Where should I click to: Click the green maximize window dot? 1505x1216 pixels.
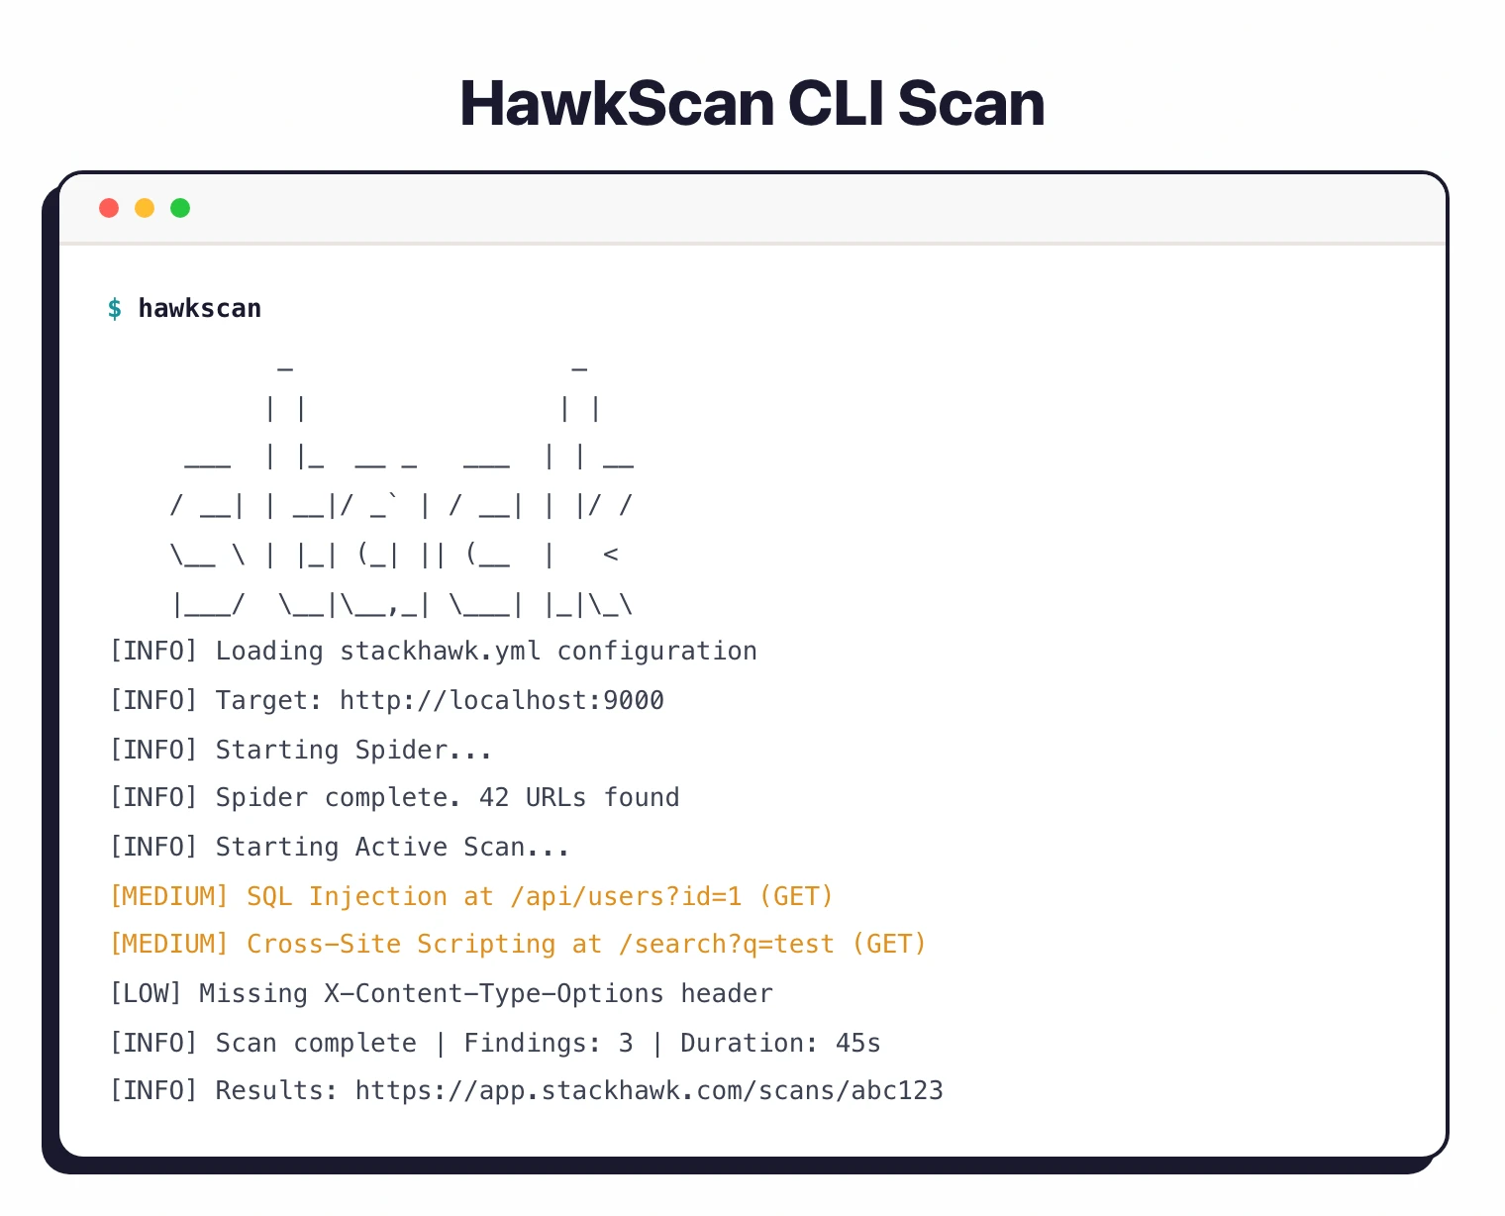click(x=180, y=208)
